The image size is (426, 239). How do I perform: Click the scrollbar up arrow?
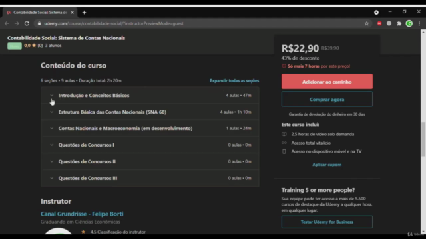(x=423, y=32)
